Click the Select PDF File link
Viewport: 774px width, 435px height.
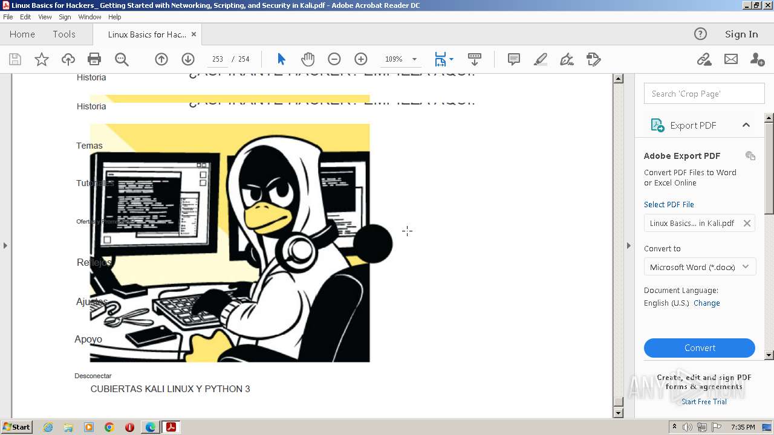(669, 204)
